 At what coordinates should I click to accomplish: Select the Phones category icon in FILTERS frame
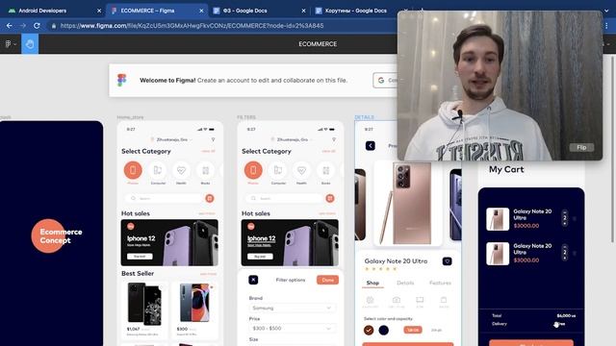point(253,170)
